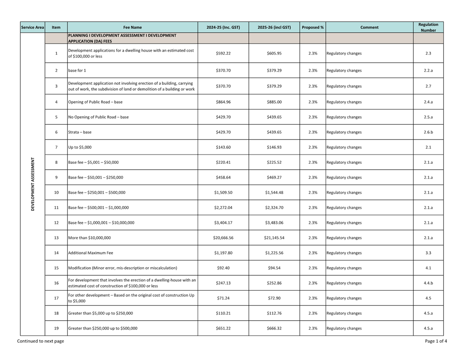Click item number '10'
Image resolution: width=464 pixels, height=358 pixels.
(x=56, y=192)
